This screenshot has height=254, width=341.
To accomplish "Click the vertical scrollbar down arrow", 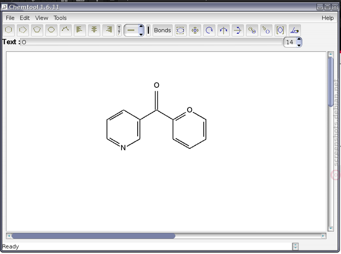I will pyautogui.click(x=331, y=228).
